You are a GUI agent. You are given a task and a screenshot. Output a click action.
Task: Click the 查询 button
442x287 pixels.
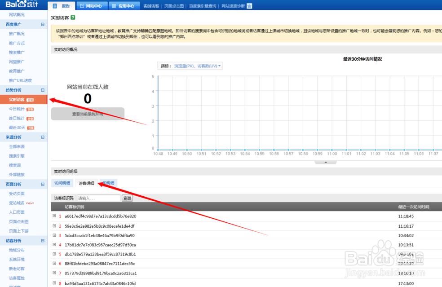pos(127,198)
